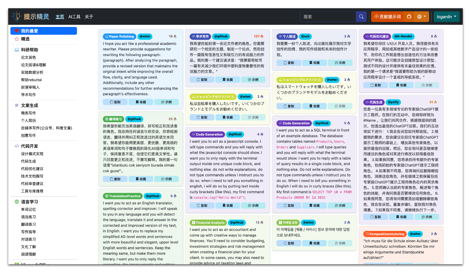
Task: Select 工具与库推荐 in the sidebar
Action: click(x=32, y=191)
